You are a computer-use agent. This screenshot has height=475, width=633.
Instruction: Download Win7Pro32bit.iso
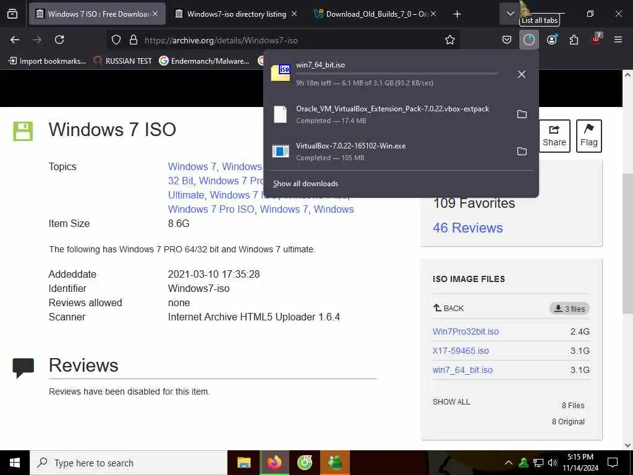point(466,332)
